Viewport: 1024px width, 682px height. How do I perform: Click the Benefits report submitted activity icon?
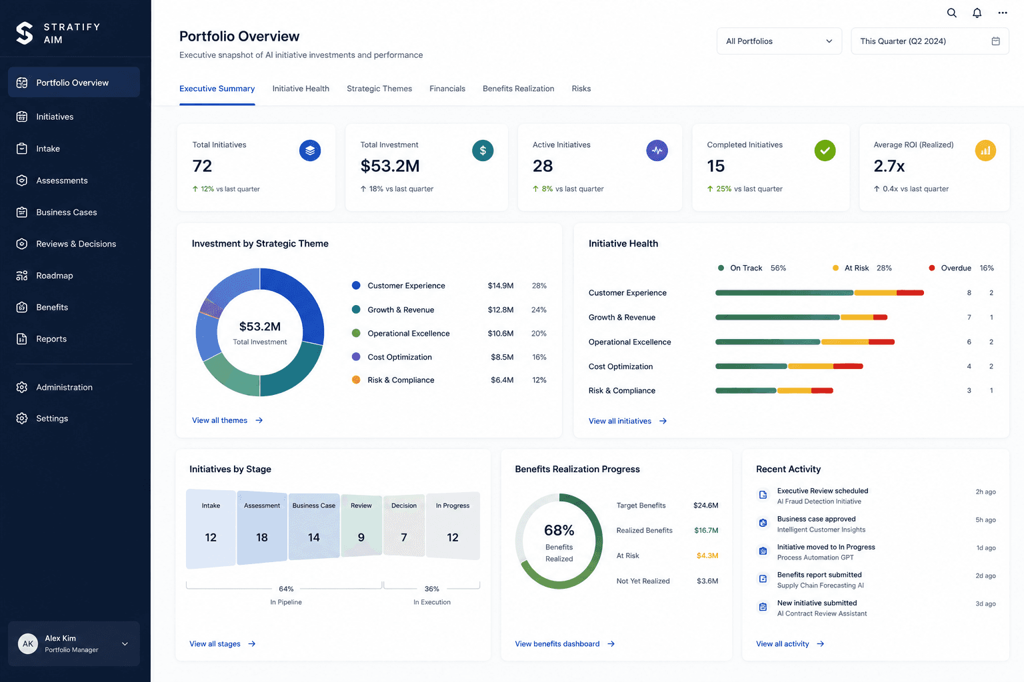pos(763,579)
